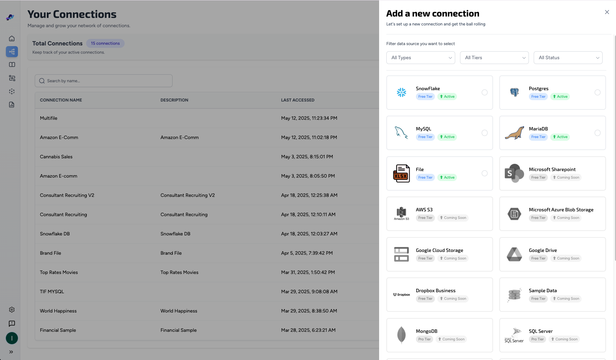Open the Consultant Recruiting V2 connection name

point(67,195)
